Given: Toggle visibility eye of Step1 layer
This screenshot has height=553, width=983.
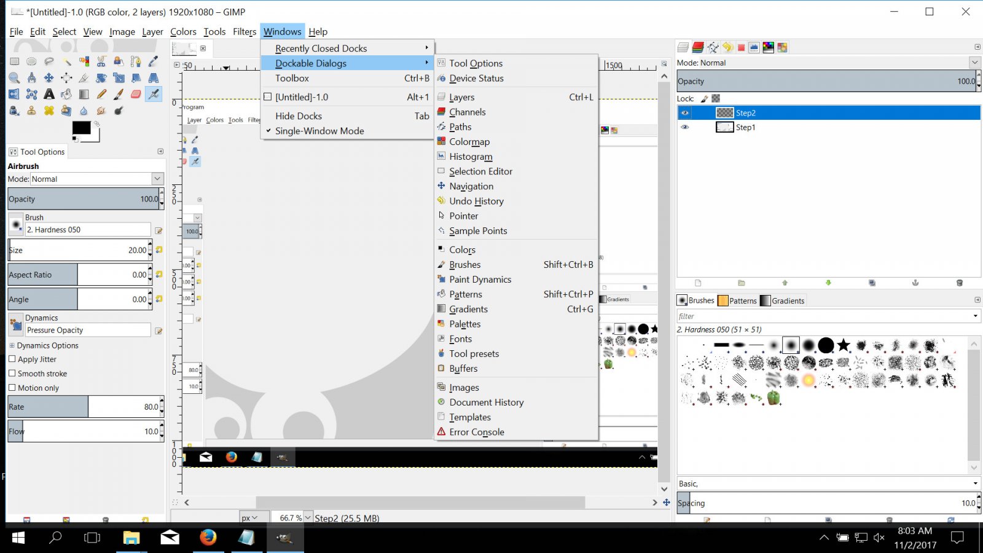Looking at the screenshot, I should (x=684, y=127).
